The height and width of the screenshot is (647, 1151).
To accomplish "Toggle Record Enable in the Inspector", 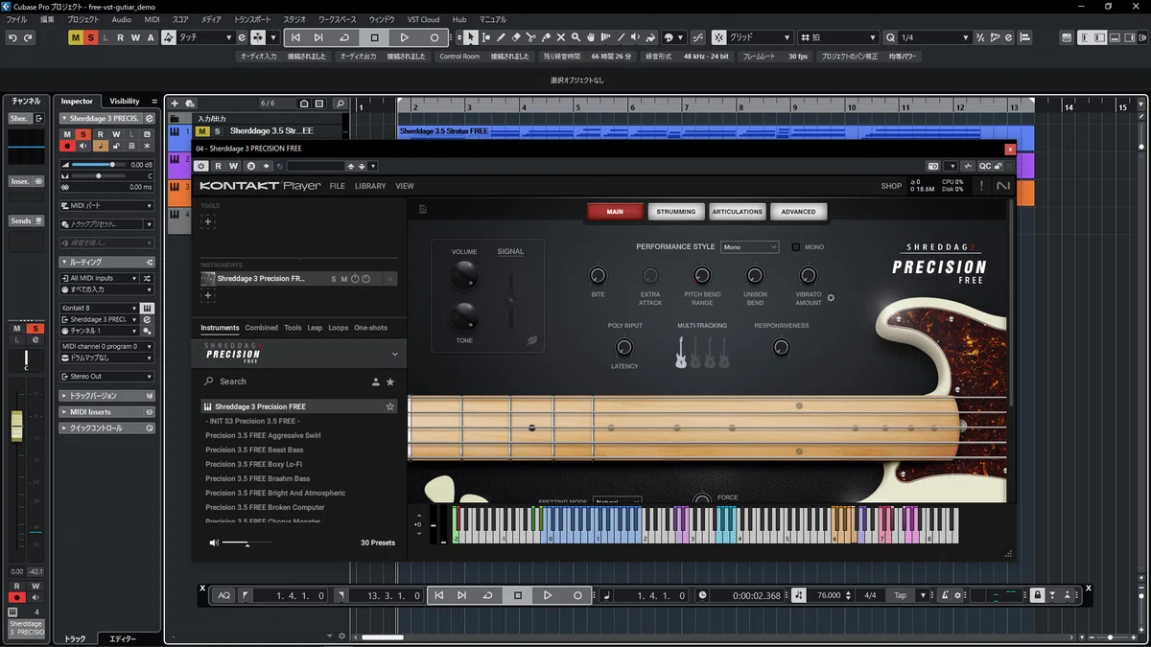I will (67, 146).
